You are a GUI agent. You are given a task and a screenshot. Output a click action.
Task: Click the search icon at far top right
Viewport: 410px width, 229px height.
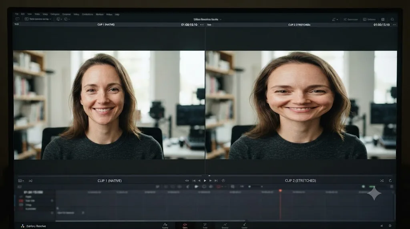392,19
